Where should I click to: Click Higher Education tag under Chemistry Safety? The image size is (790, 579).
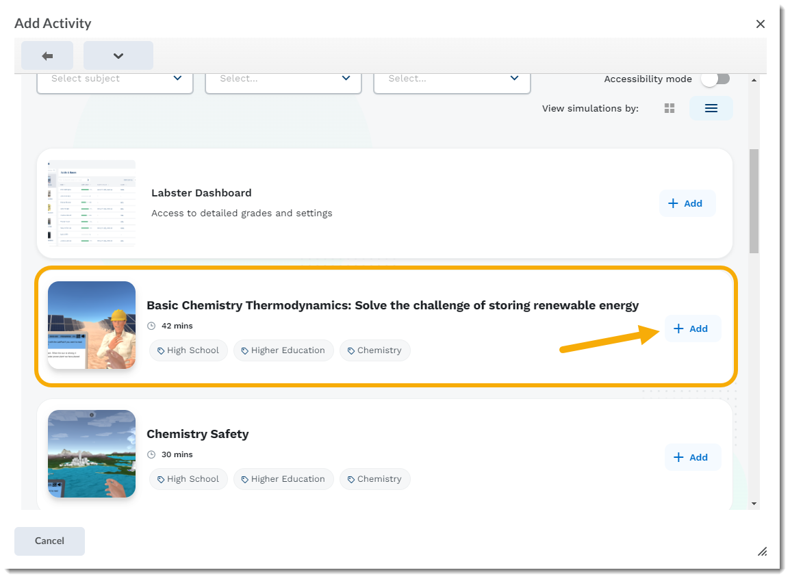[283, 479]
